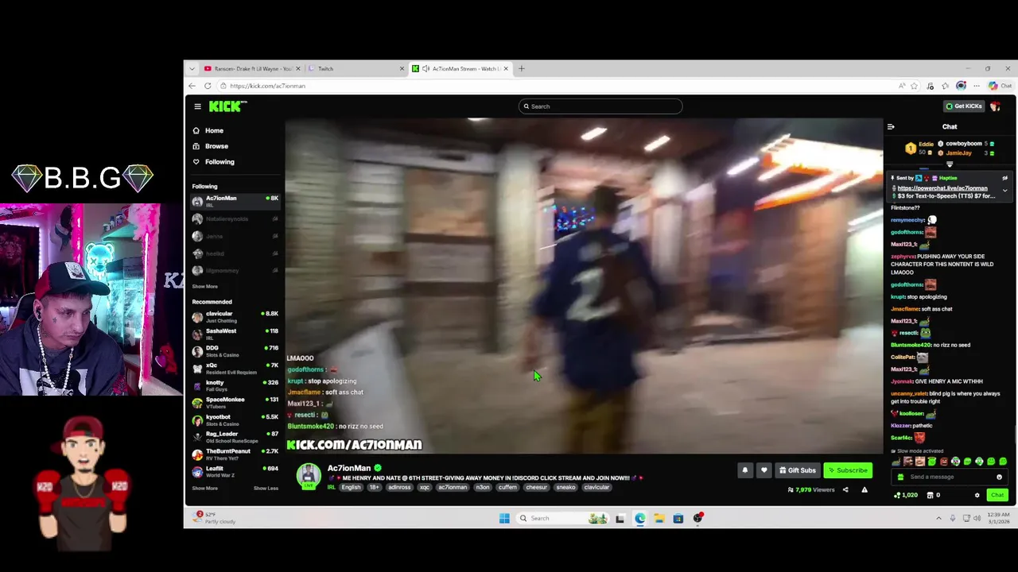Open Windows Start menu
1018x572 pixels.
tap(504, 518)
